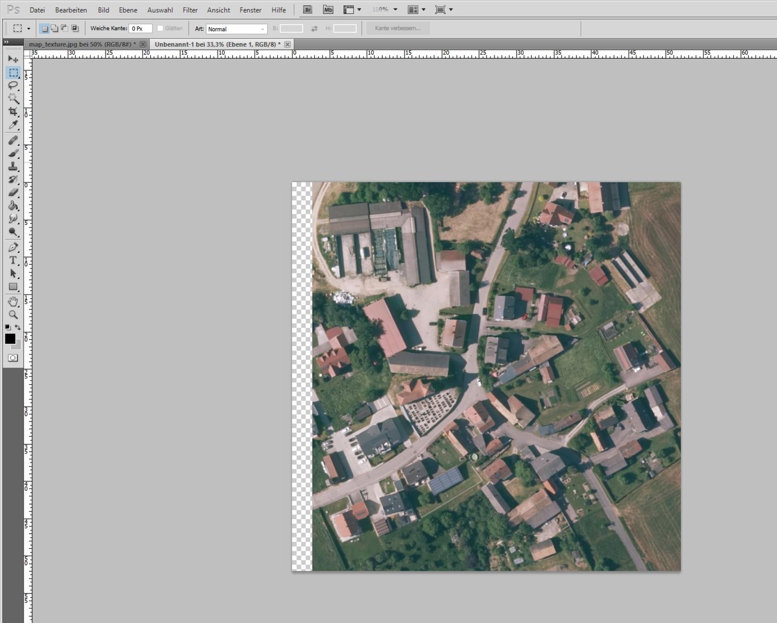This screenshot has width=777, height=623.
Task: Toggle Quick Mask mode
Action: [13, 358]
